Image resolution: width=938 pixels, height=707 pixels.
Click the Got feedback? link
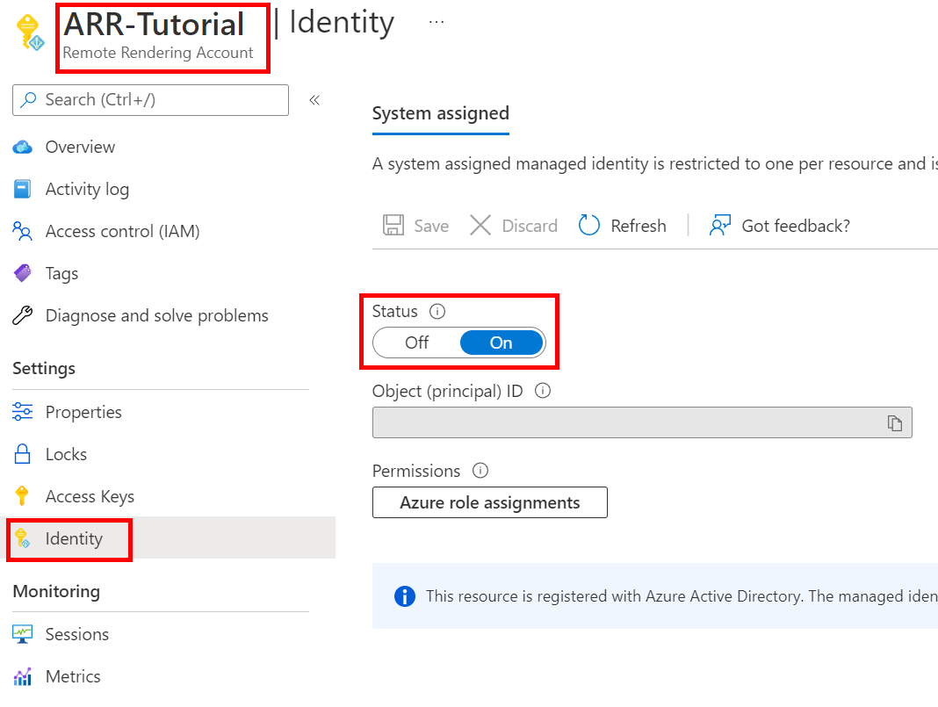coord(780,226)
